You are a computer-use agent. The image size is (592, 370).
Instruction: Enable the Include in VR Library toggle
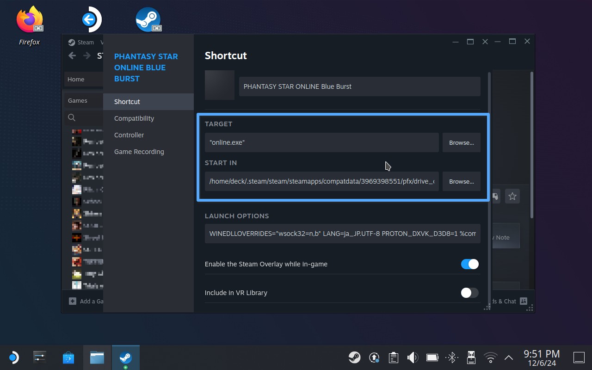(x=469, y=293)
